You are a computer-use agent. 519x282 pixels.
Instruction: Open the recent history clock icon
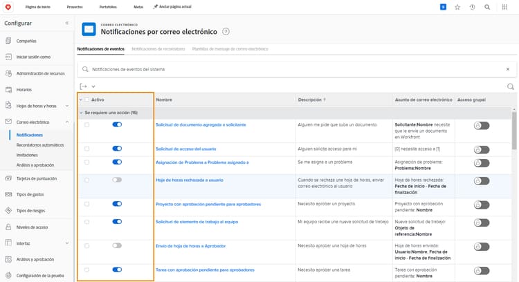pos(473,7)
